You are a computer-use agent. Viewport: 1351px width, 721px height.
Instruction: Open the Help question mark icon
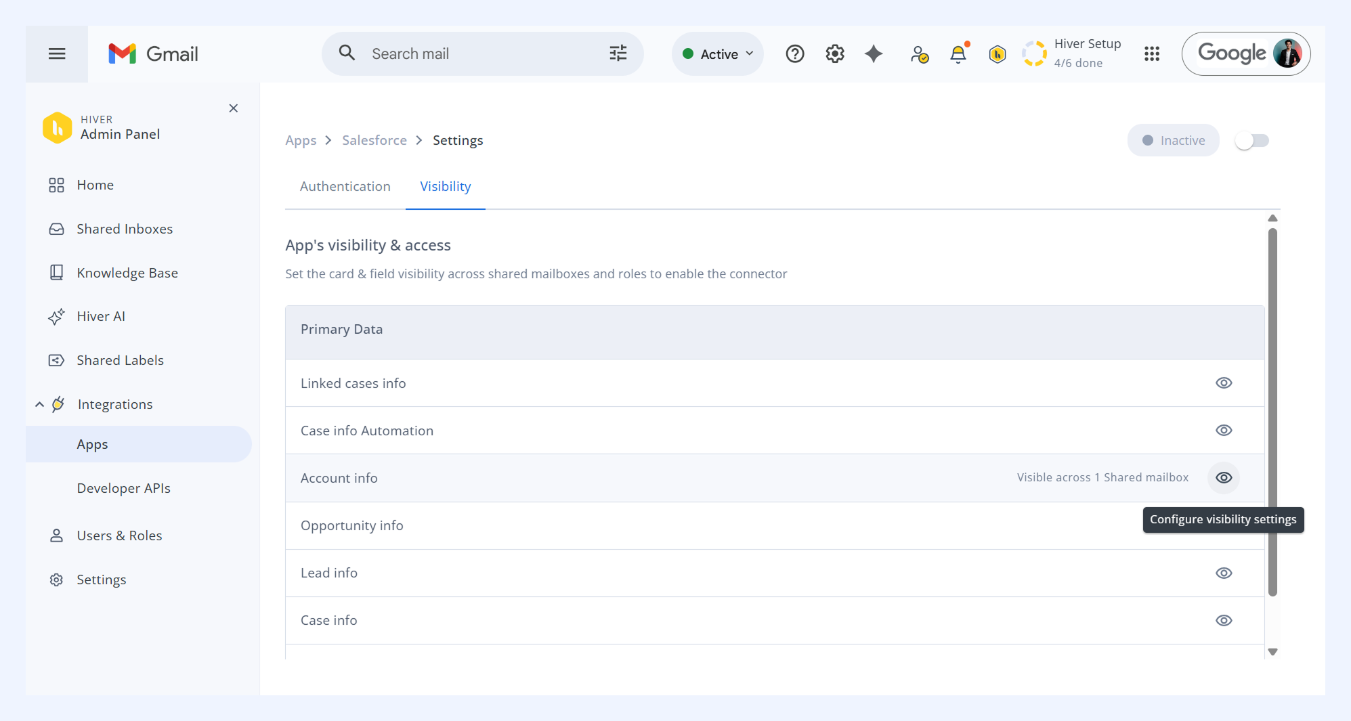pos(795,53)
